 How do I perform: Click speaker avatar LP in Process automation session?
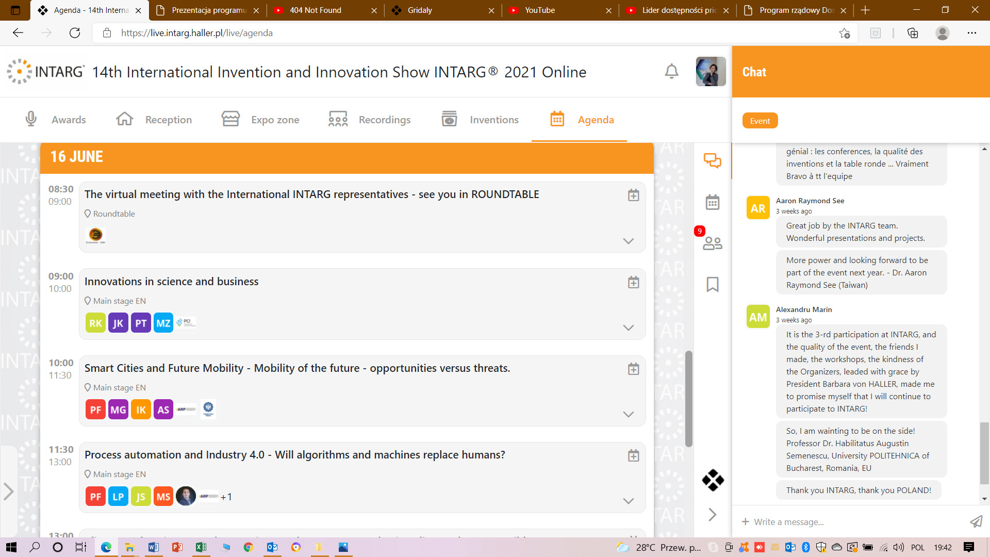click(x=118, y=496)
